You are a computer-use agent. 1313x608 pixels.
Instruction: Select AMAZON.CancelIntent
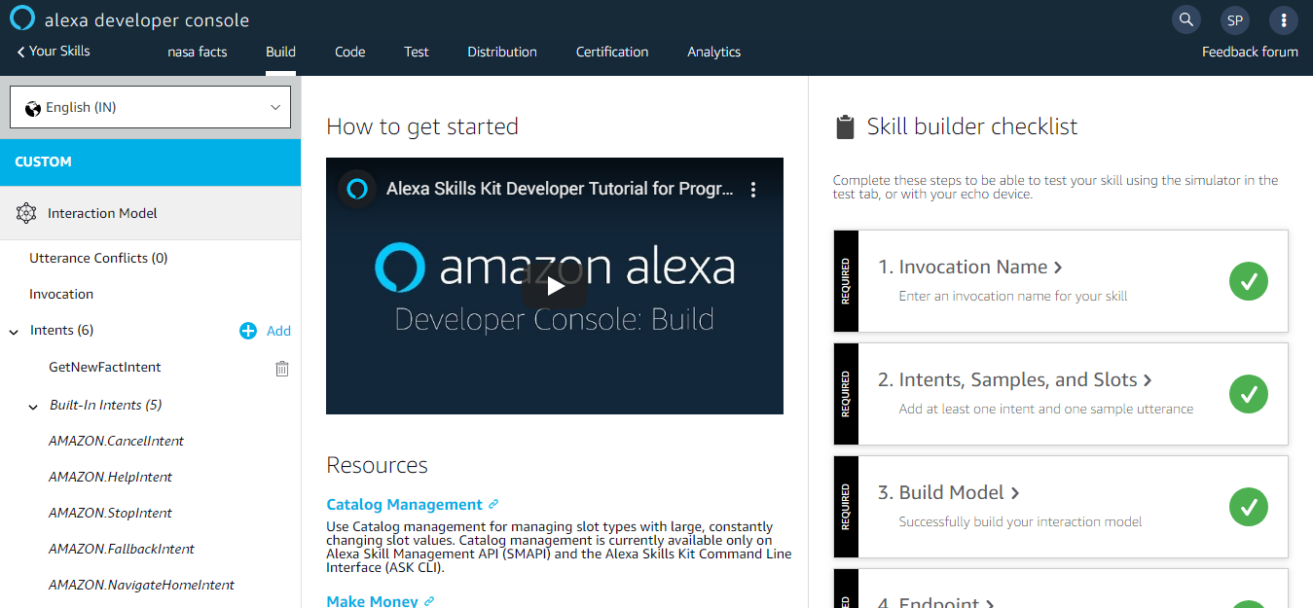coord(116,441)
